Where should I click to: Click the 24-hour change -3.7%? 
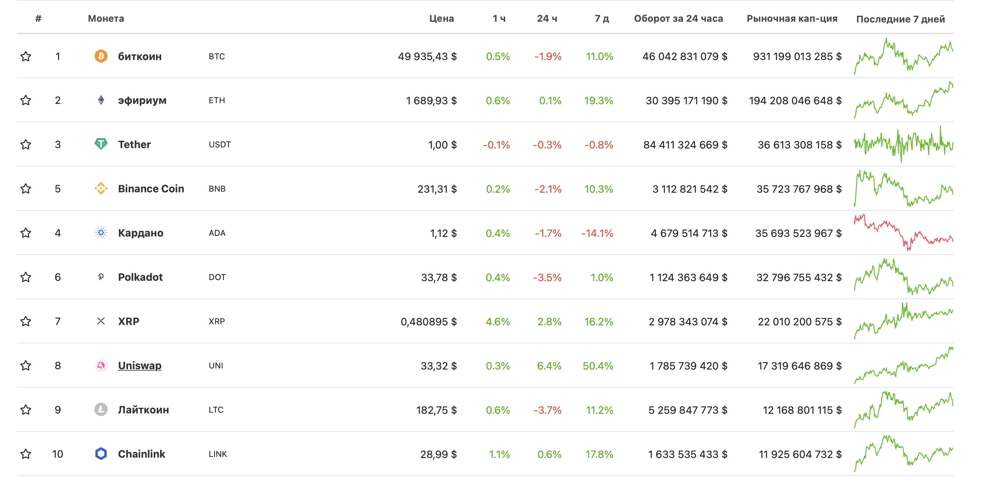click(547, 410)
